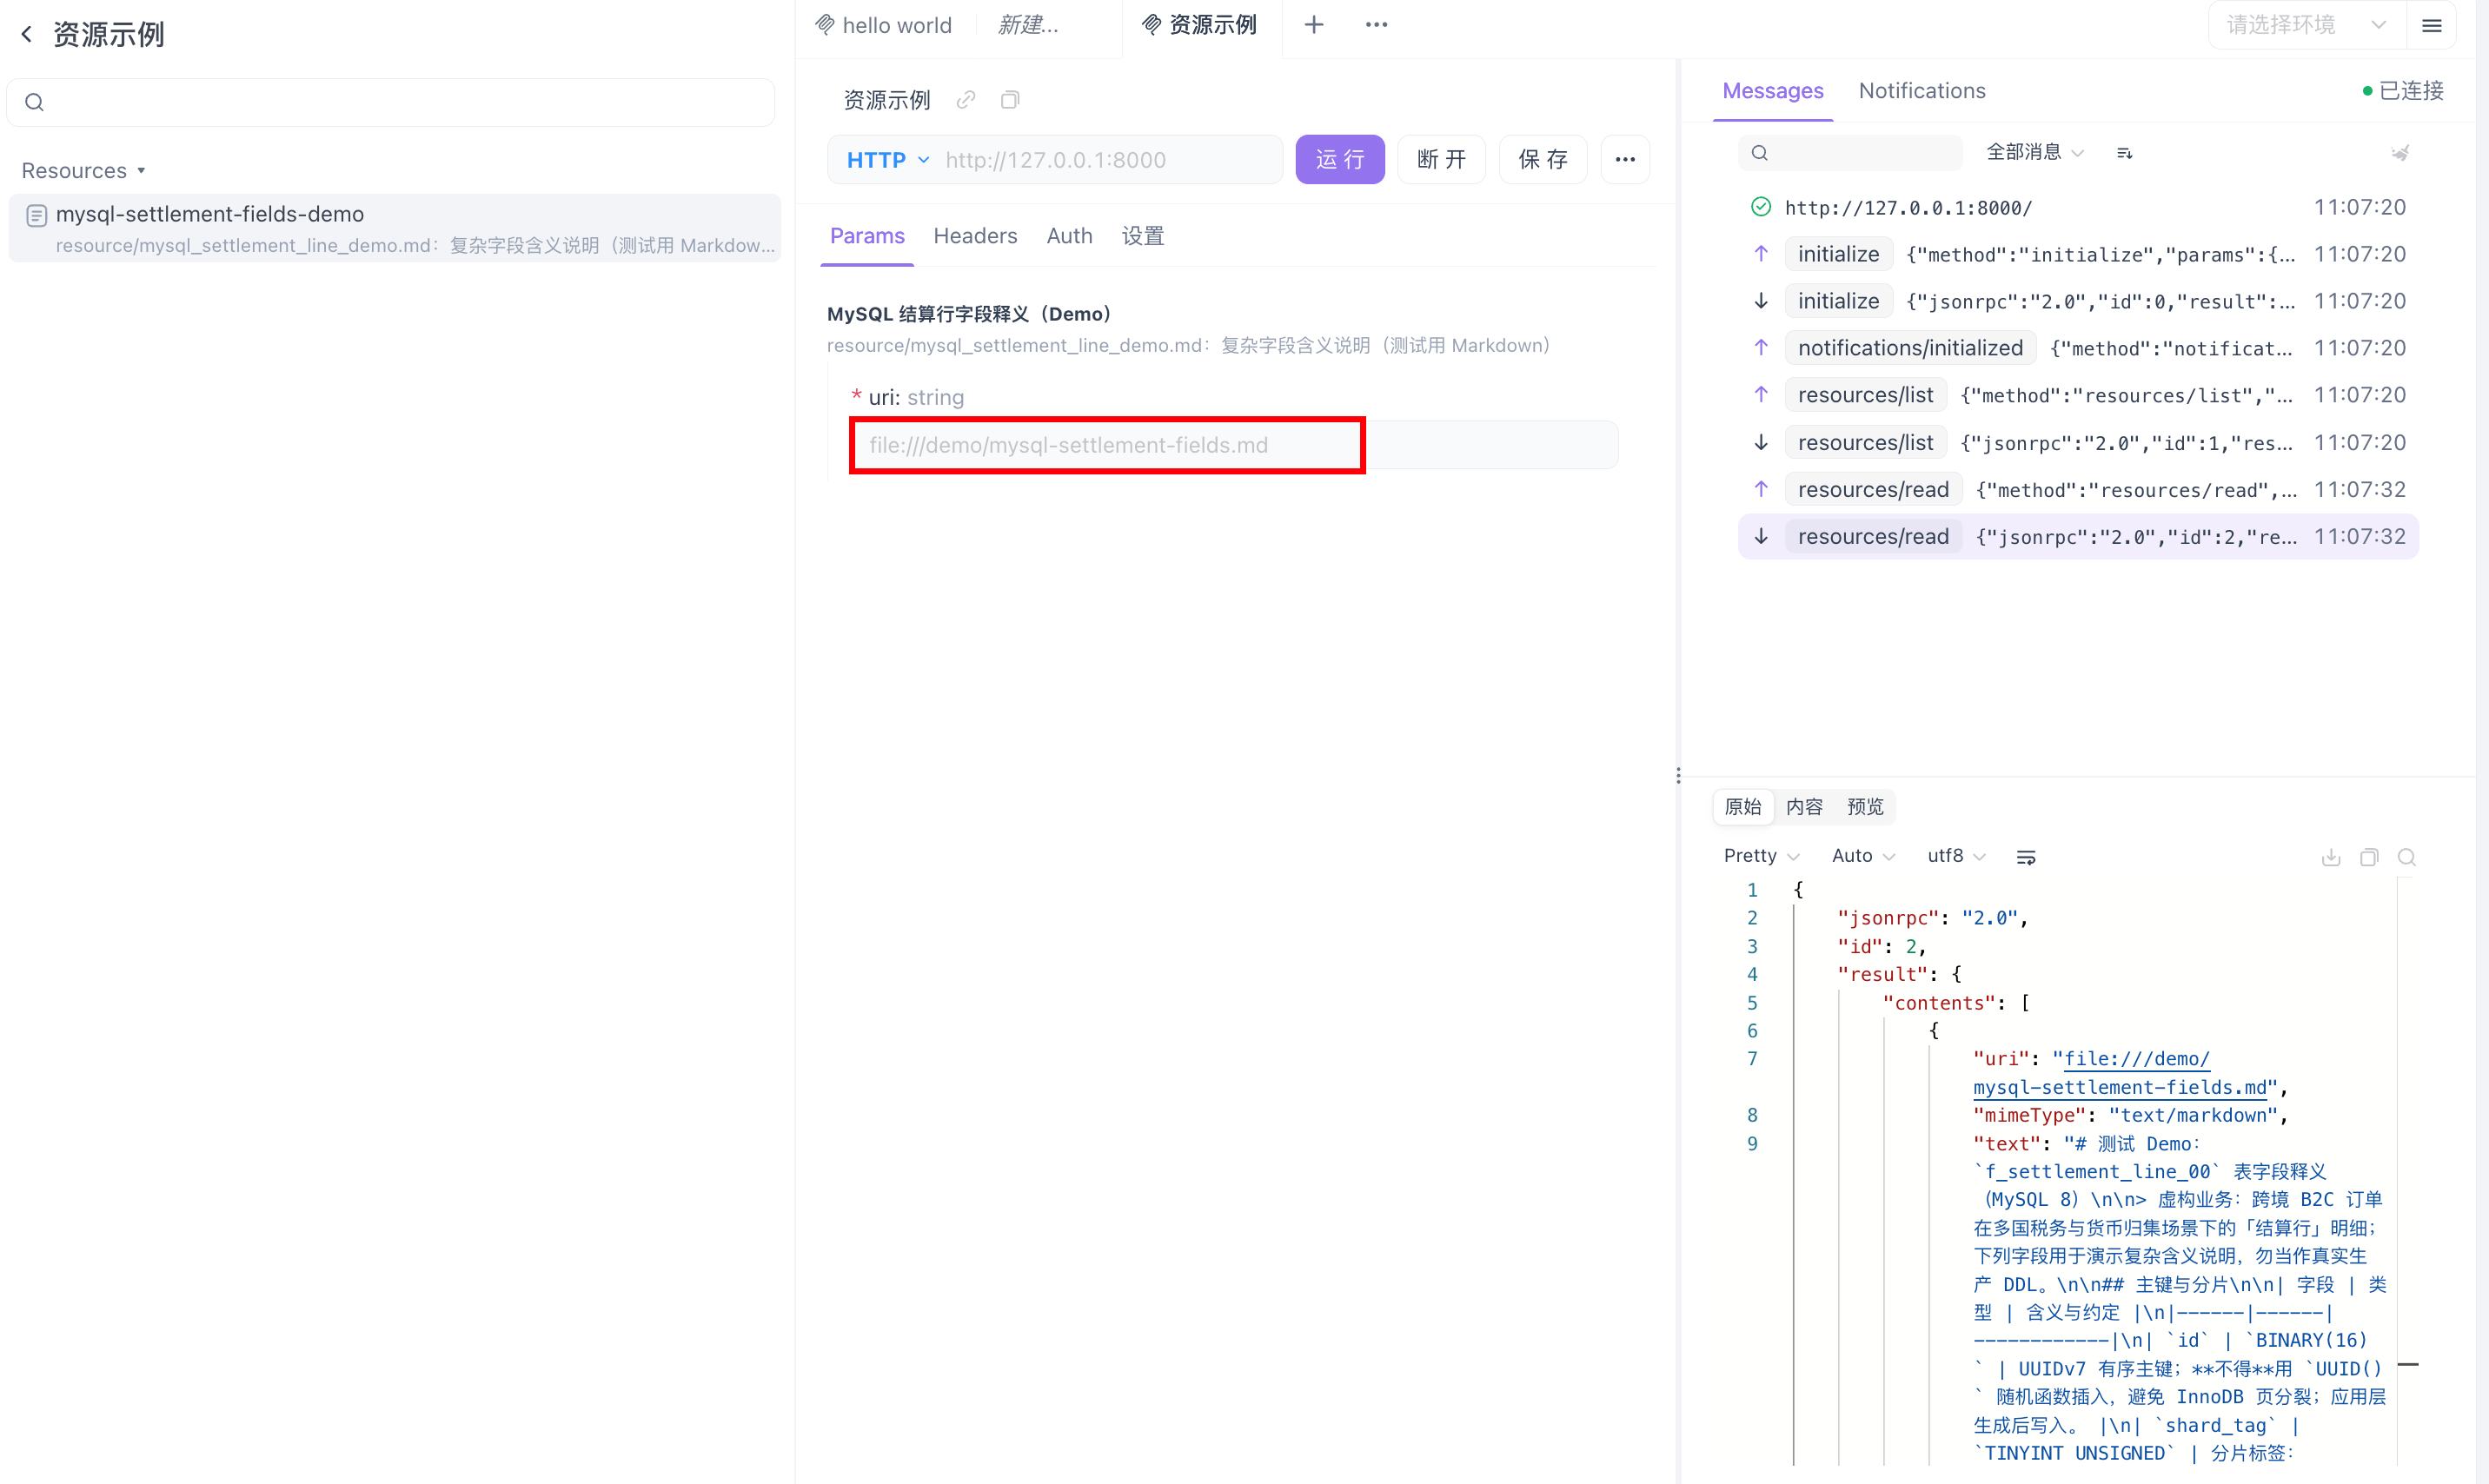Switch response view to 预览
The width and height of the screenshot is (2489, 1484).
pos(1864,806)
